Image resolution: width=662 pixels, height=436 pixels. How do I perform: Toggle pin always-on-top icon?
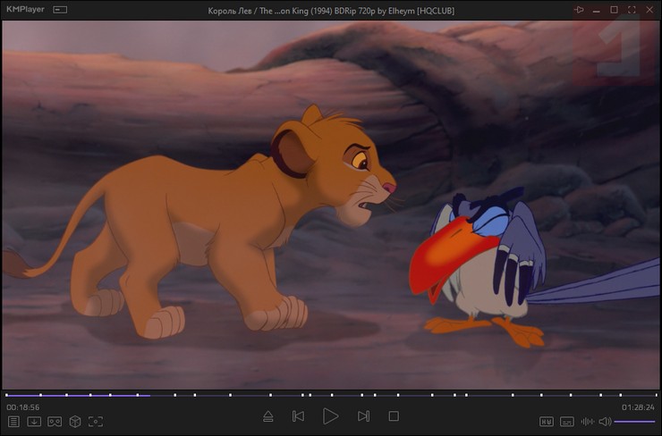[x=579, y=9]
